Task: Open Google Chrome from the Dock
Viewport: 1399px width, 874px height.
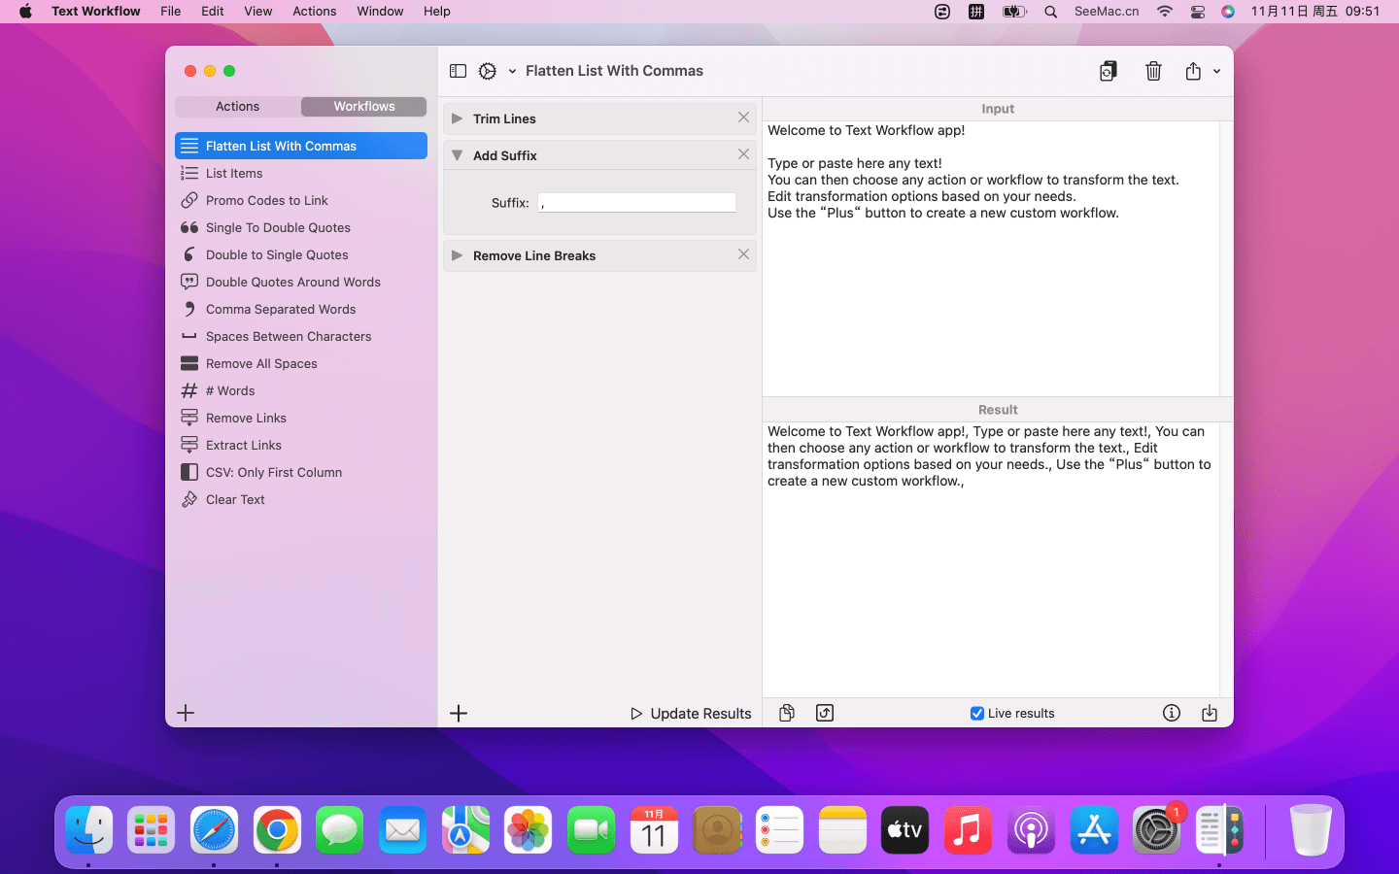Action: tap(277, 830)
